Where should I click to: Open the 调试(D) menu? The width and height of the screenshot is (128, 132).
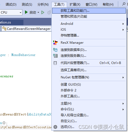click(x=11, y=4)
